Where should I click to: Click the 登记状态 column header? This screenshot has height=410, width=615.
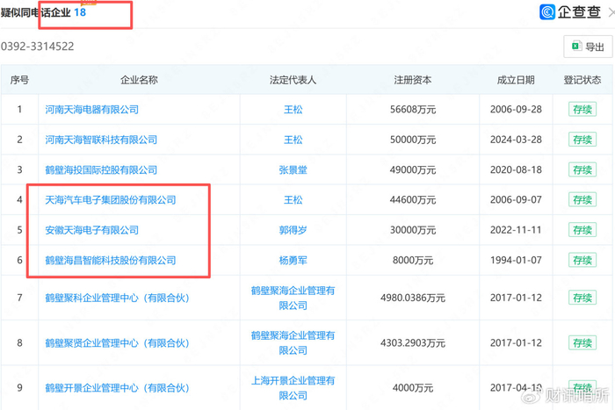[582, 80]
